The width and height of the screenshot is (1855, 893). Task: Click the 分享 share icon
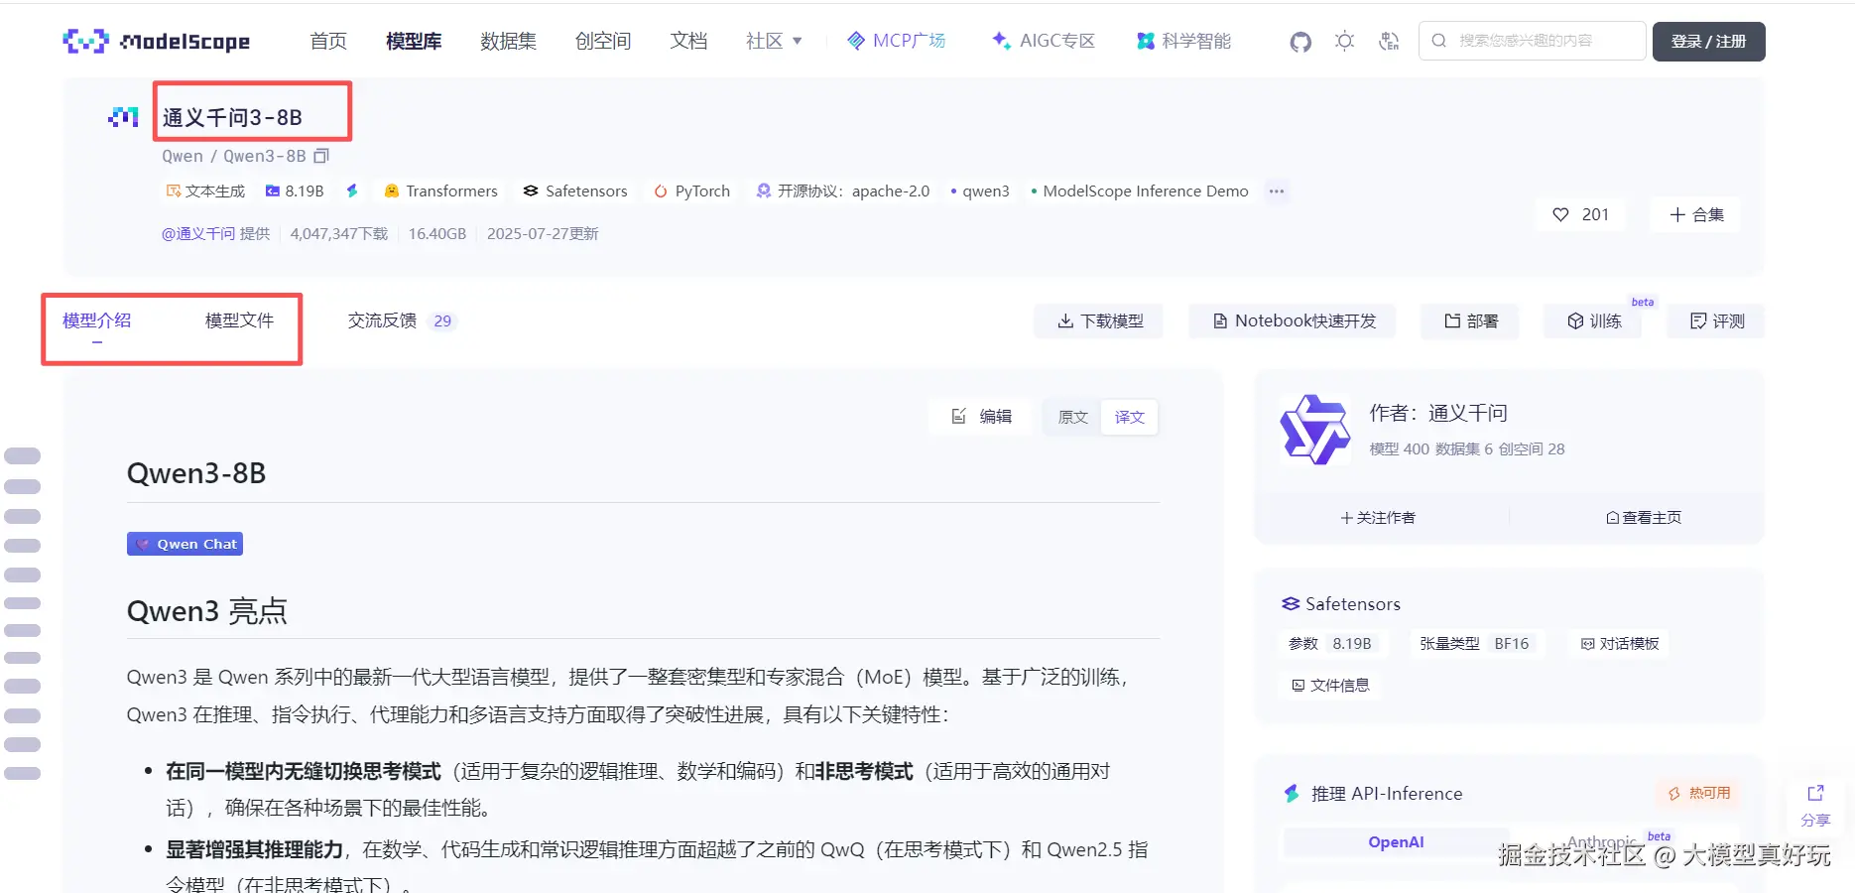[1815, 806]
